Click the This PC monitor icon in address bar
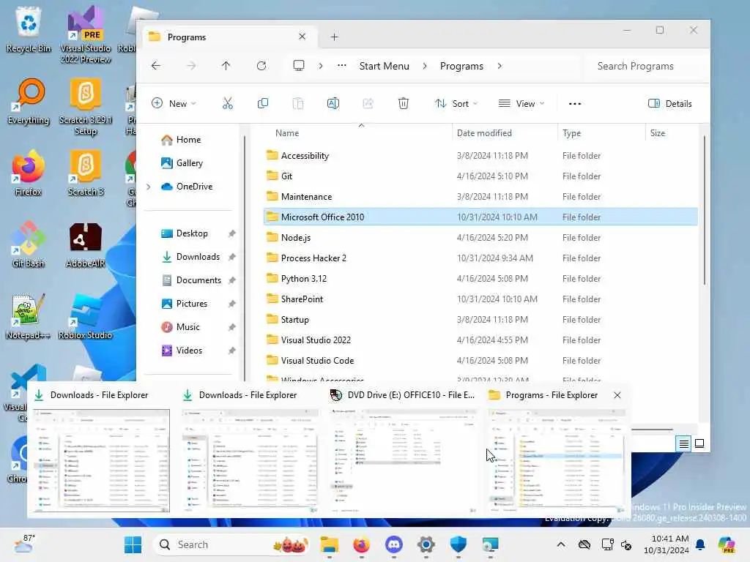The width and height of the screenshot is (750, 562). click(x=299, y=65)
